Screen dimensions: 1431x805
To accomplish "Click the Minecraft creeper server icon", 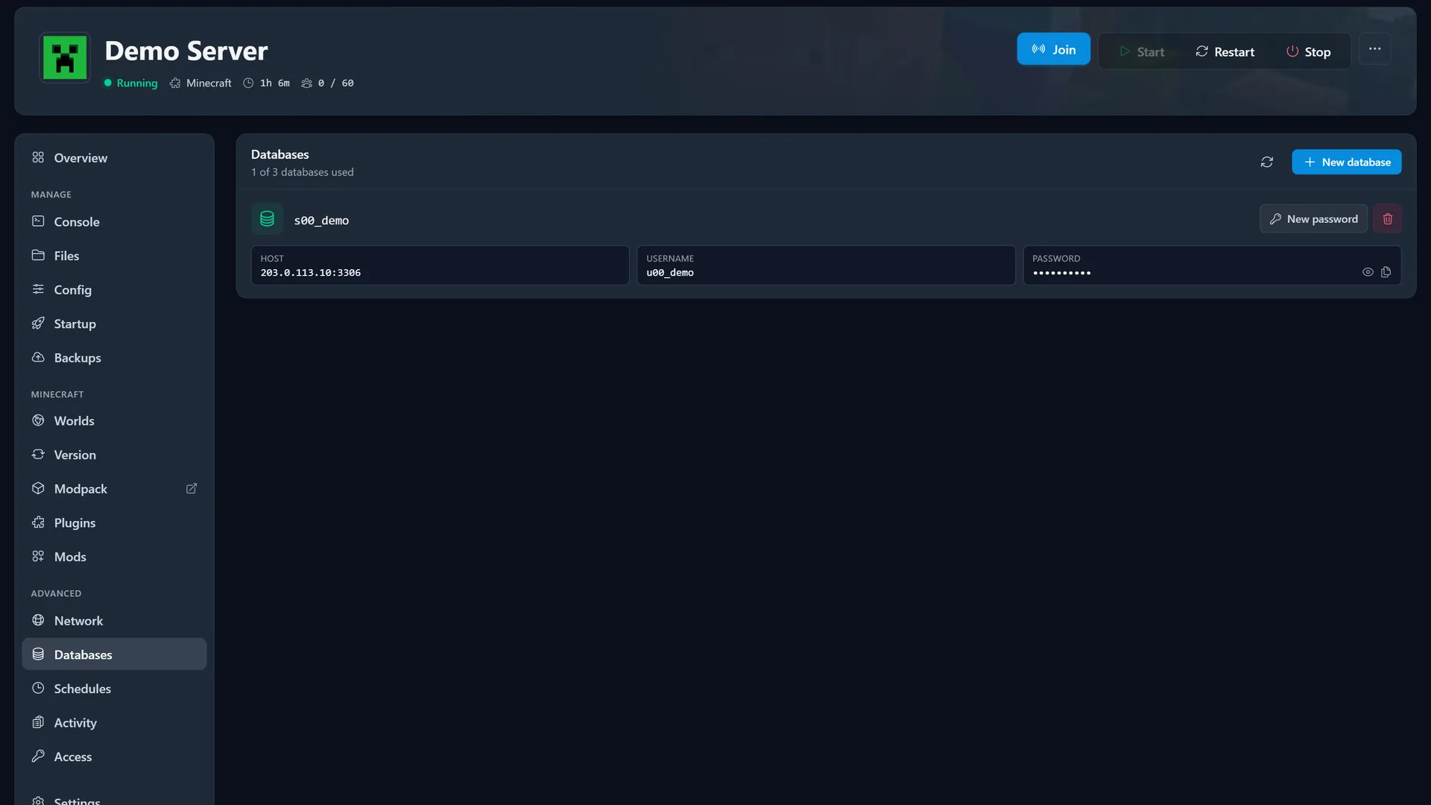I will (65, 57).
